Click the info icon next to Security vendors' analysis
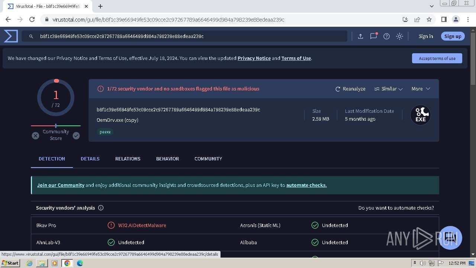 [x=101, y=208]
